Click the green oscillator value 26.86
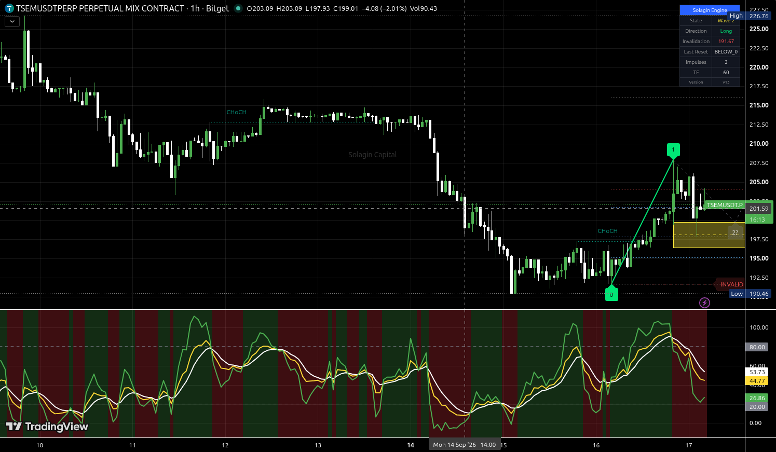 click(757, 398)
